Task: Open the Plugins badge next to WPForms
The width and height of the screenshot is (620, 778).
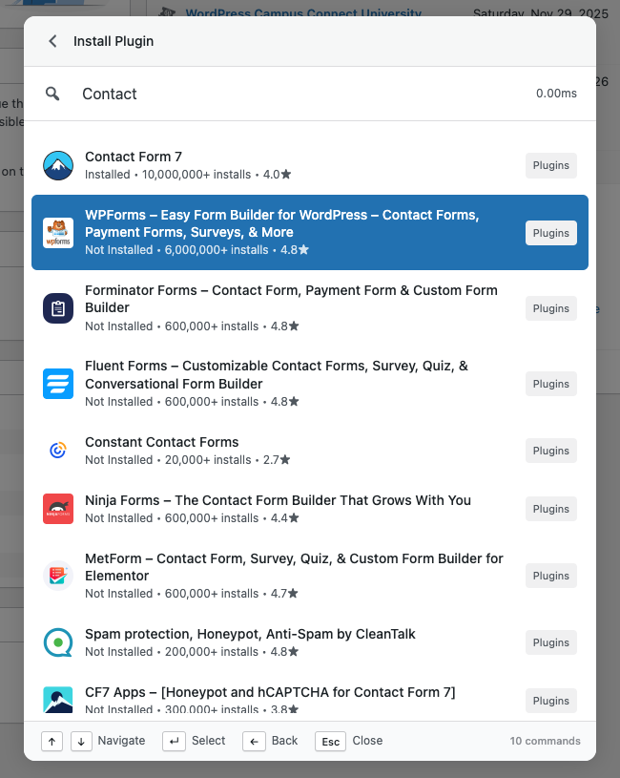Action: pos(550,232)
